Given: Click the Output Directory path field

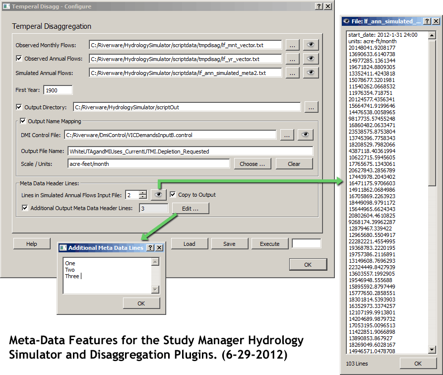Looking at the screenshot, I should point(187,107).
